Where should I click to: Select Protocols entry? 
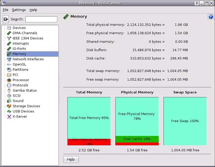[20, 86]
